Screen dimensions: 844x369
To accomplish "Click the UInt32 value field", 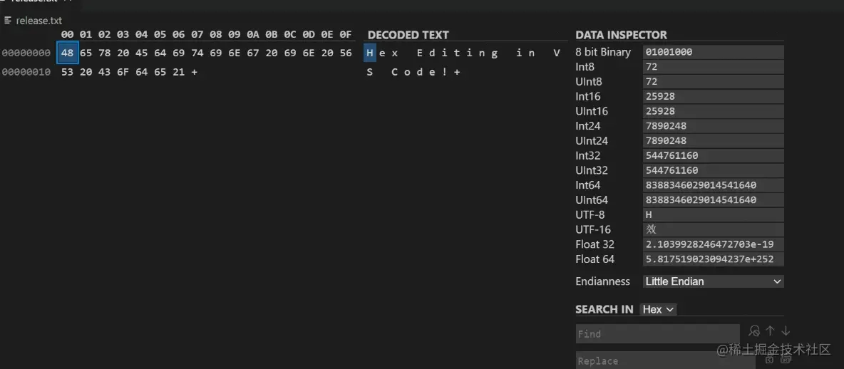I will coord(714,170).
